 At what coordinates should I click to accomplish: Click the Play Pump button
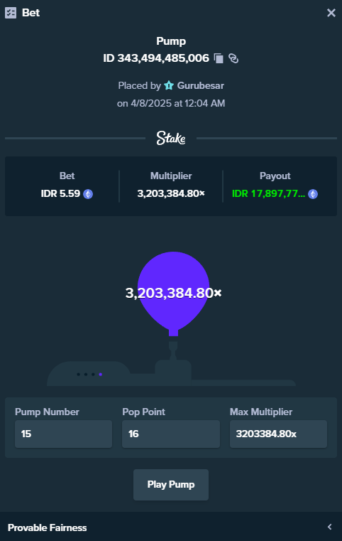click(x=171, y=484)
